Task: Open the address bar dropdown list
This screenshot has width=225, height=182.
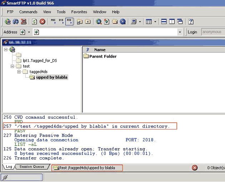Action: coord(180,32)
